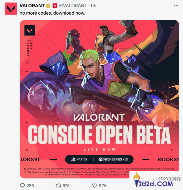Like the tweet with the heart icon
The image size is (183, 190).
(94, 185)
